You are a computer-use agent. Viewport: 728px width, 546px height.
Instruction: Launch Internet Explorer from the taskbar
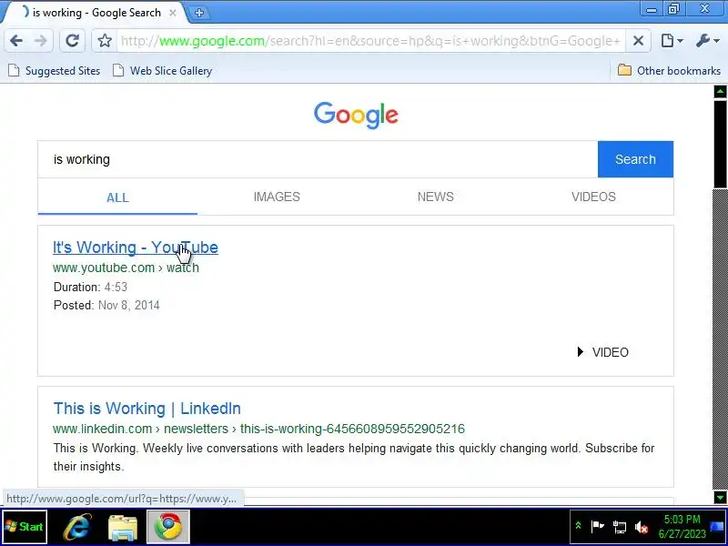(x=77, y=527)
